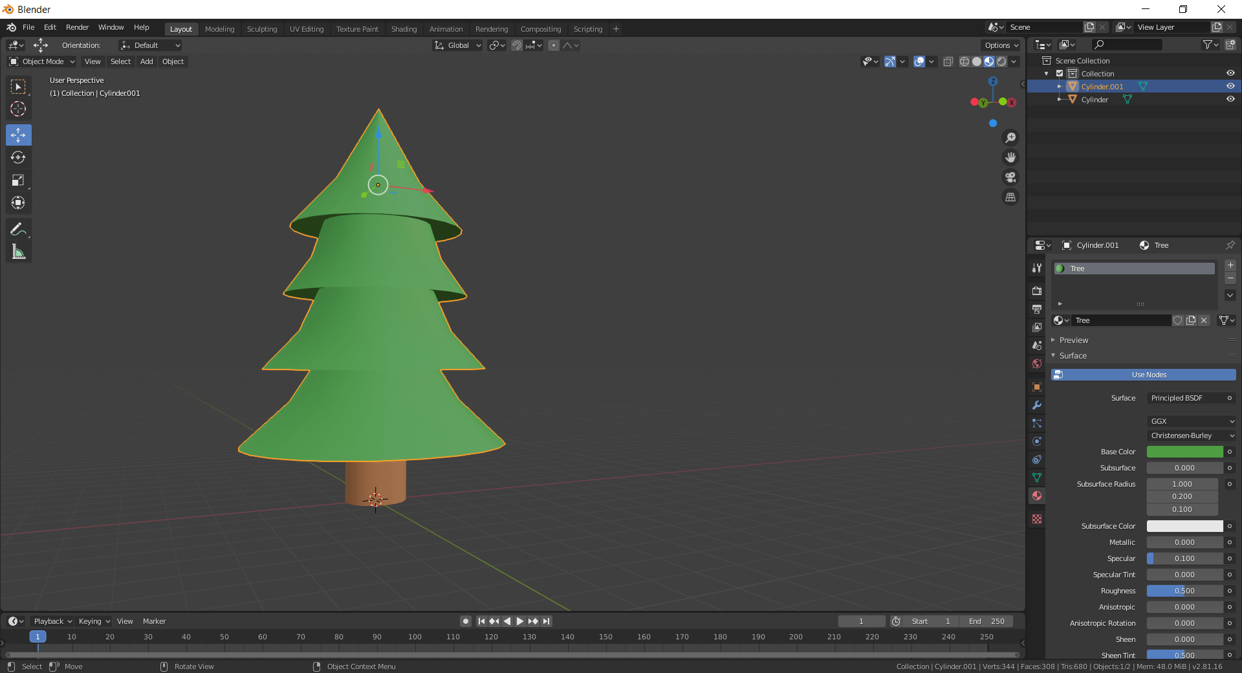1242x673 pixels.
Task: Open the Modifier Properties wrench tab
Action: point(1036,406)
